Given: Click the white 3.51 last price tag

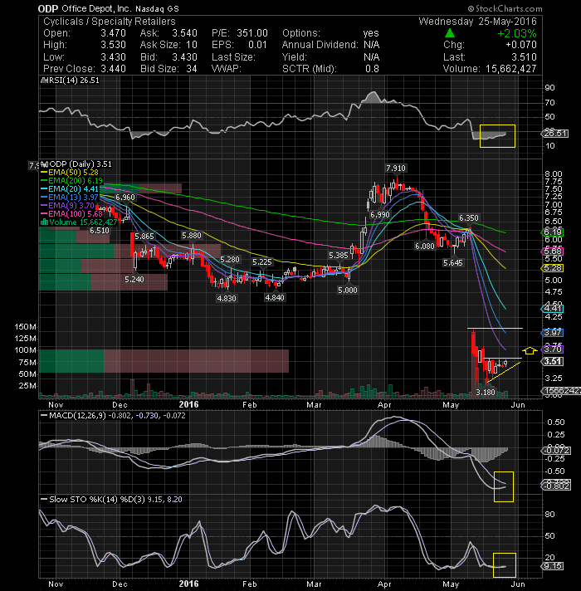Looking at the screenshot, I should (552, 361).
